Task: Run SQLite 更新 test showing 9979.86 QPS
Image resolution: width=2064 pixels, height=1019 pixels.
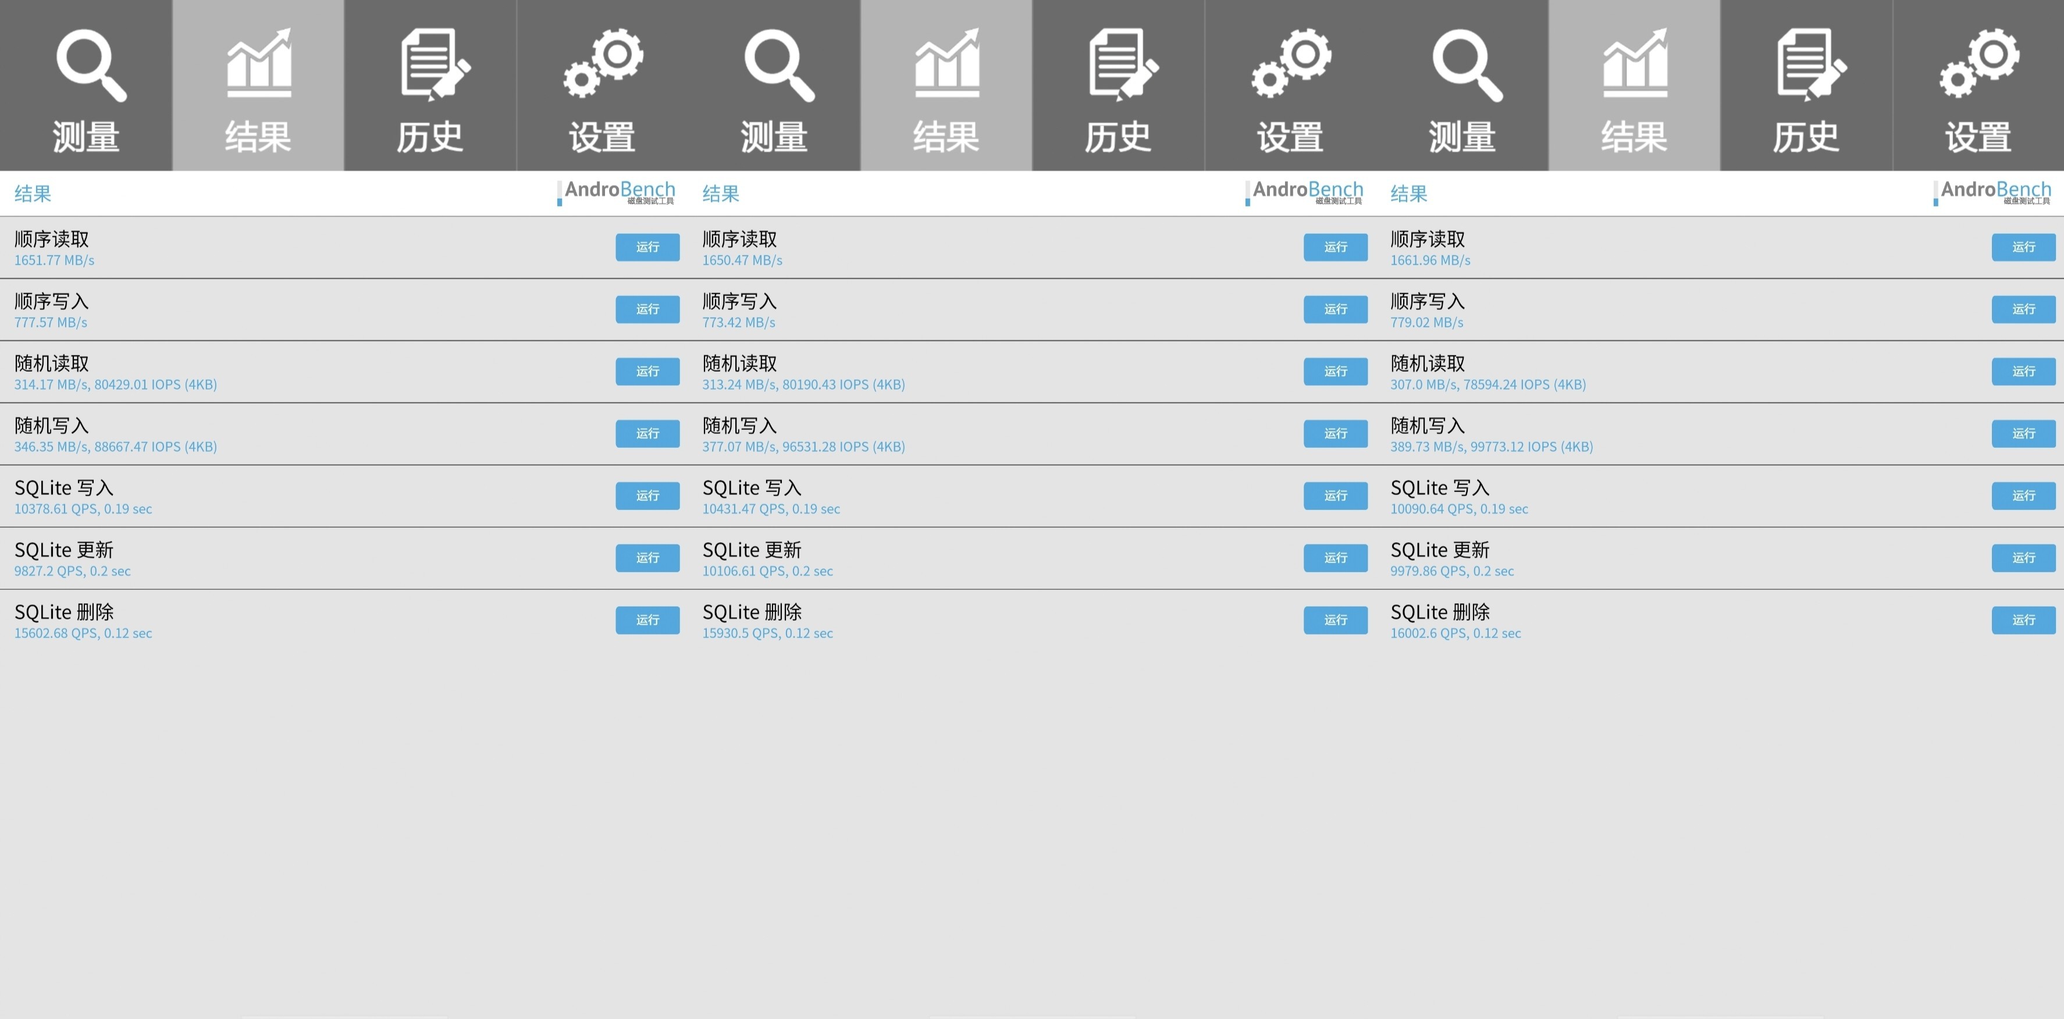Action: click(x=2023, y=558)
